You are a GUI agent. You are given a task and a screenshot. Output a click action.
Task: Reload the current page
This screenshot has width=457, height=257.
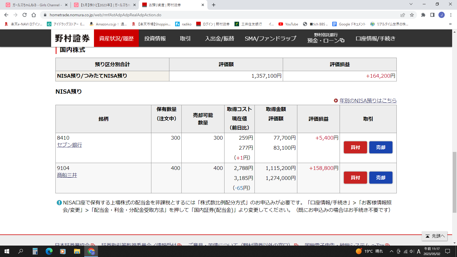[25, 15]
